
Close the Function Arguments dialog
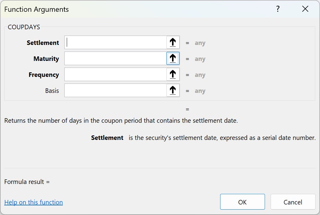click(305, 9)
